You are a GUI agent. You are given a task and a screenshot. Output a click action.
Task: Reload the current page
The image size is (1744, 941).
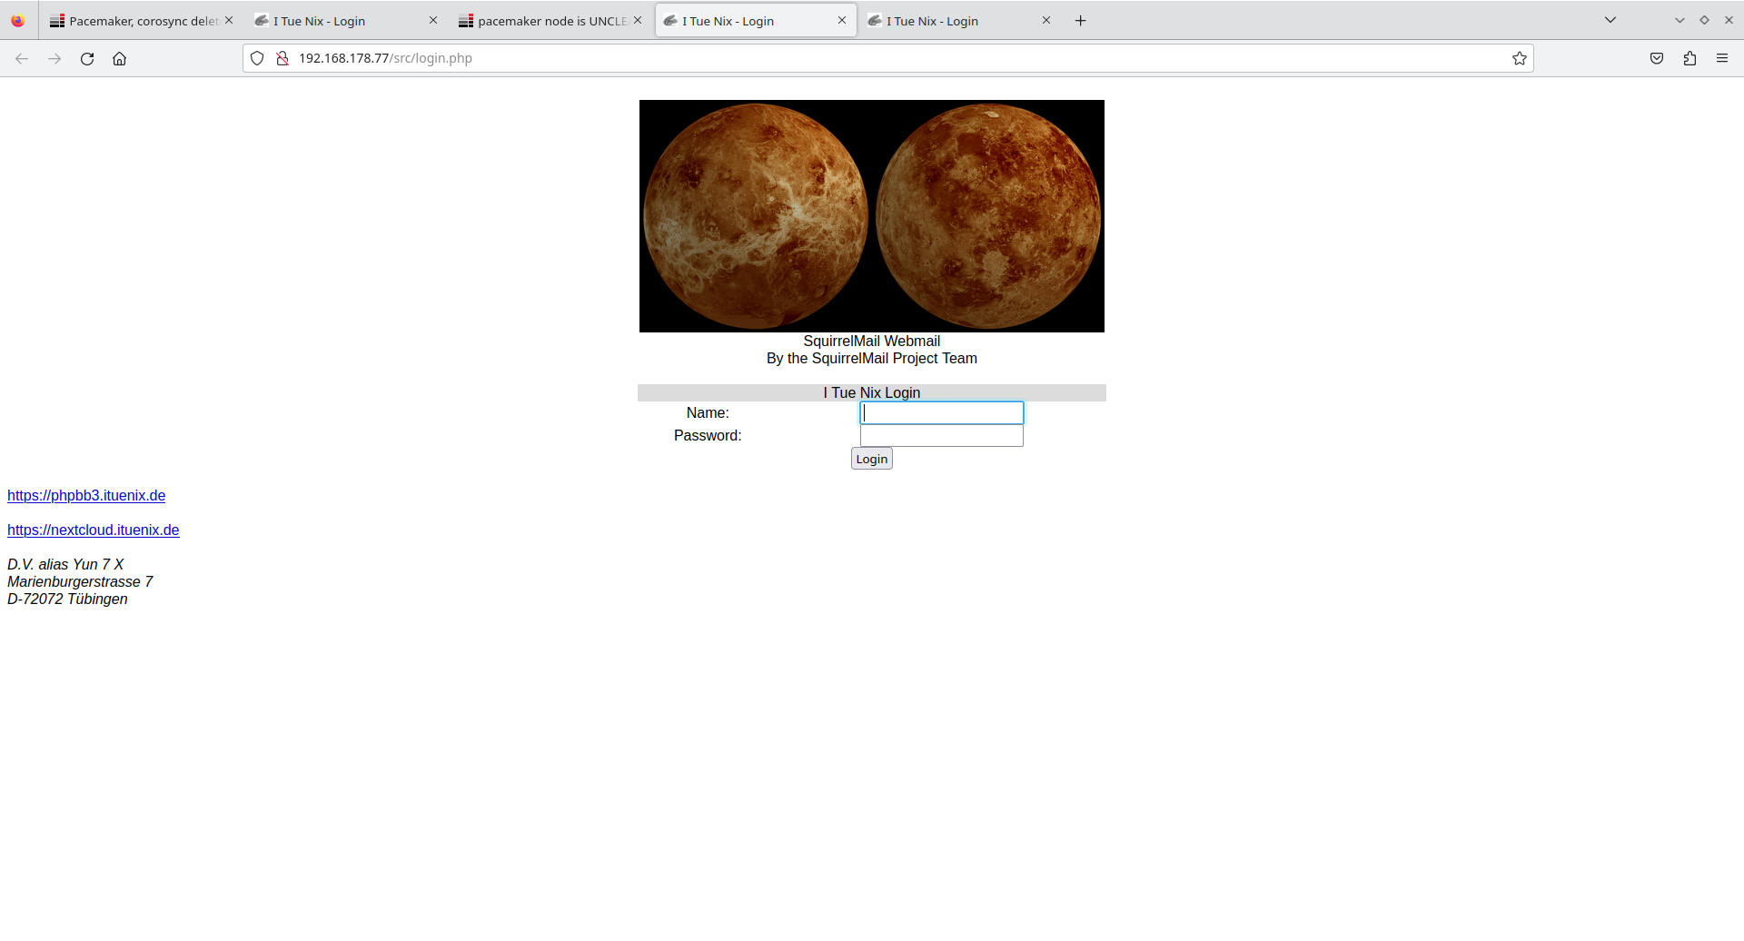87,58
